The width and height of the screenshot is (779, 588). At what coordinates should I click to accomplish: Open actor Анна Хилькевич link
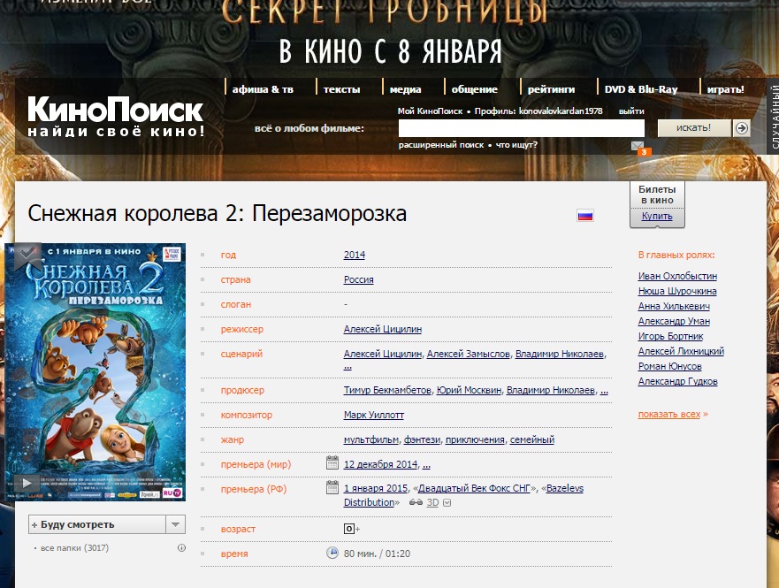coord(674,307)
